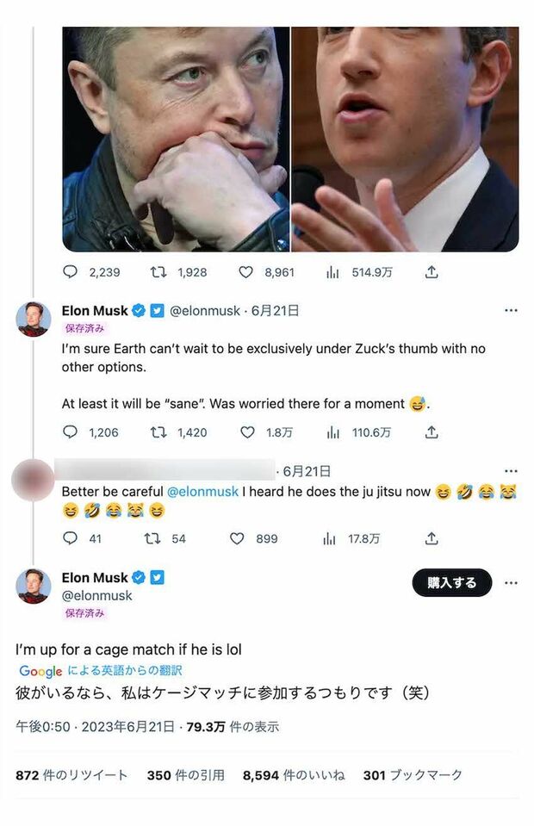Retweet the "Zuck's thumb" tweet

pyautogui.click(x=158, y=432)
